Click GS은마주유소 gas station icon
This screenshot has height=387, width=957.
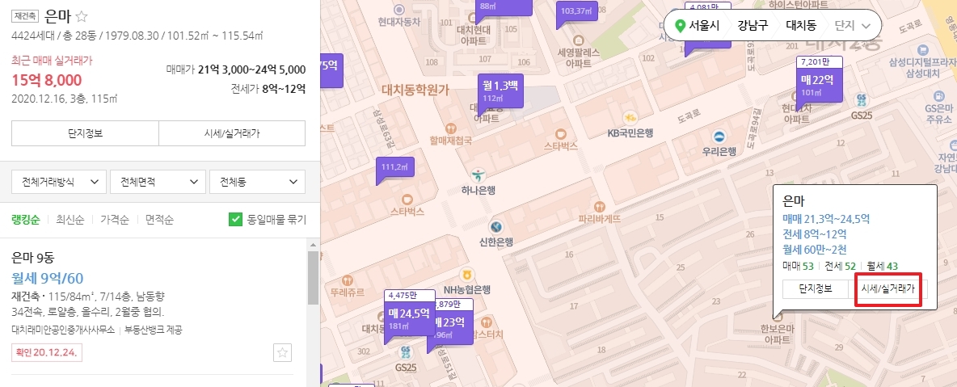[938, 96]
